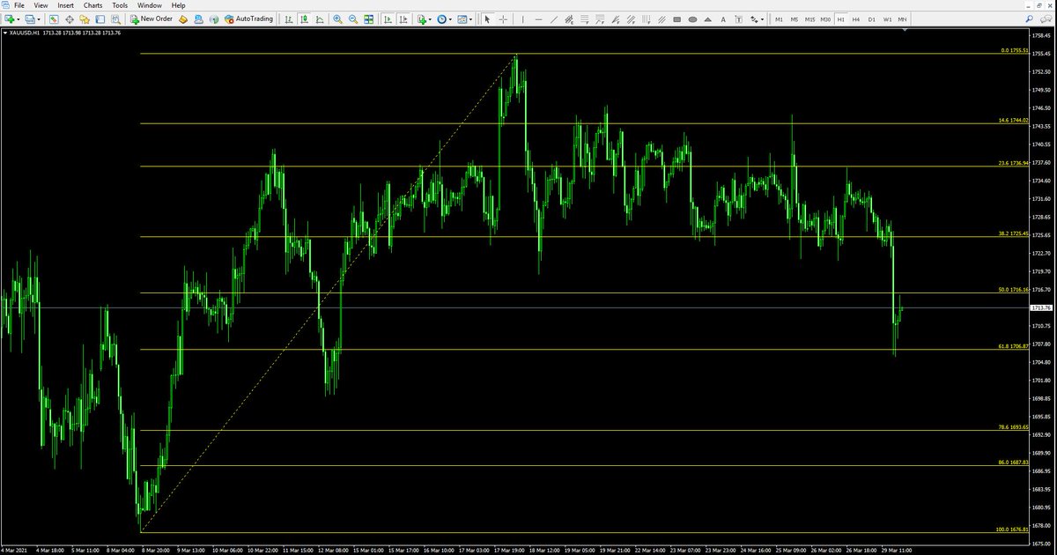Activate the crosshair cursor mode
The image size is (1057, 555).
coord(503,18)
